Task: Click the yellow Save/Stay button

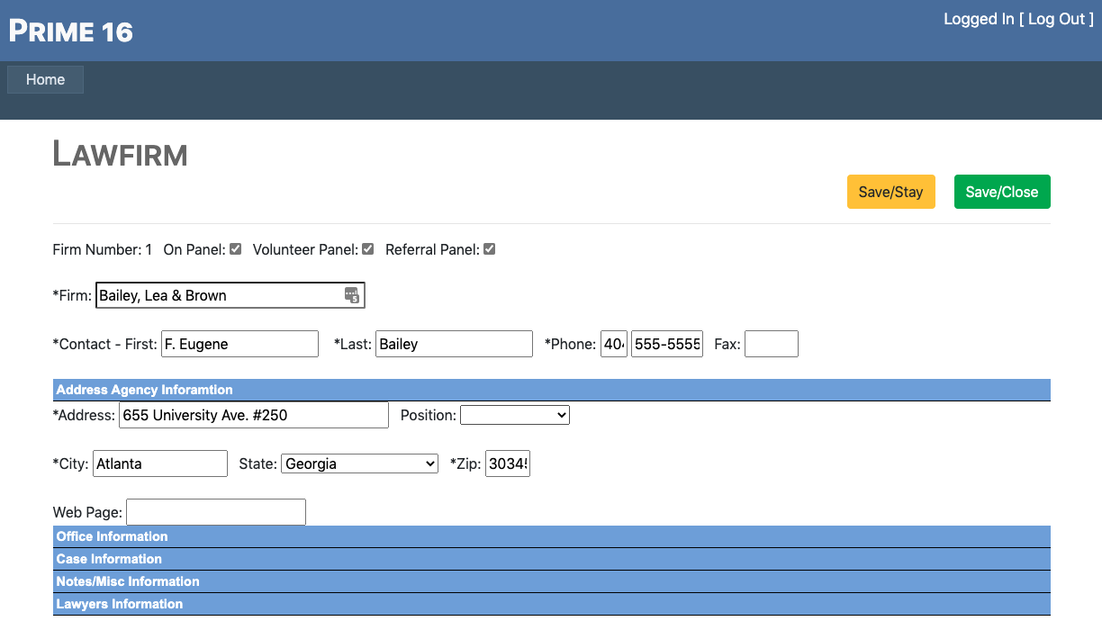Action: point(890,192)
